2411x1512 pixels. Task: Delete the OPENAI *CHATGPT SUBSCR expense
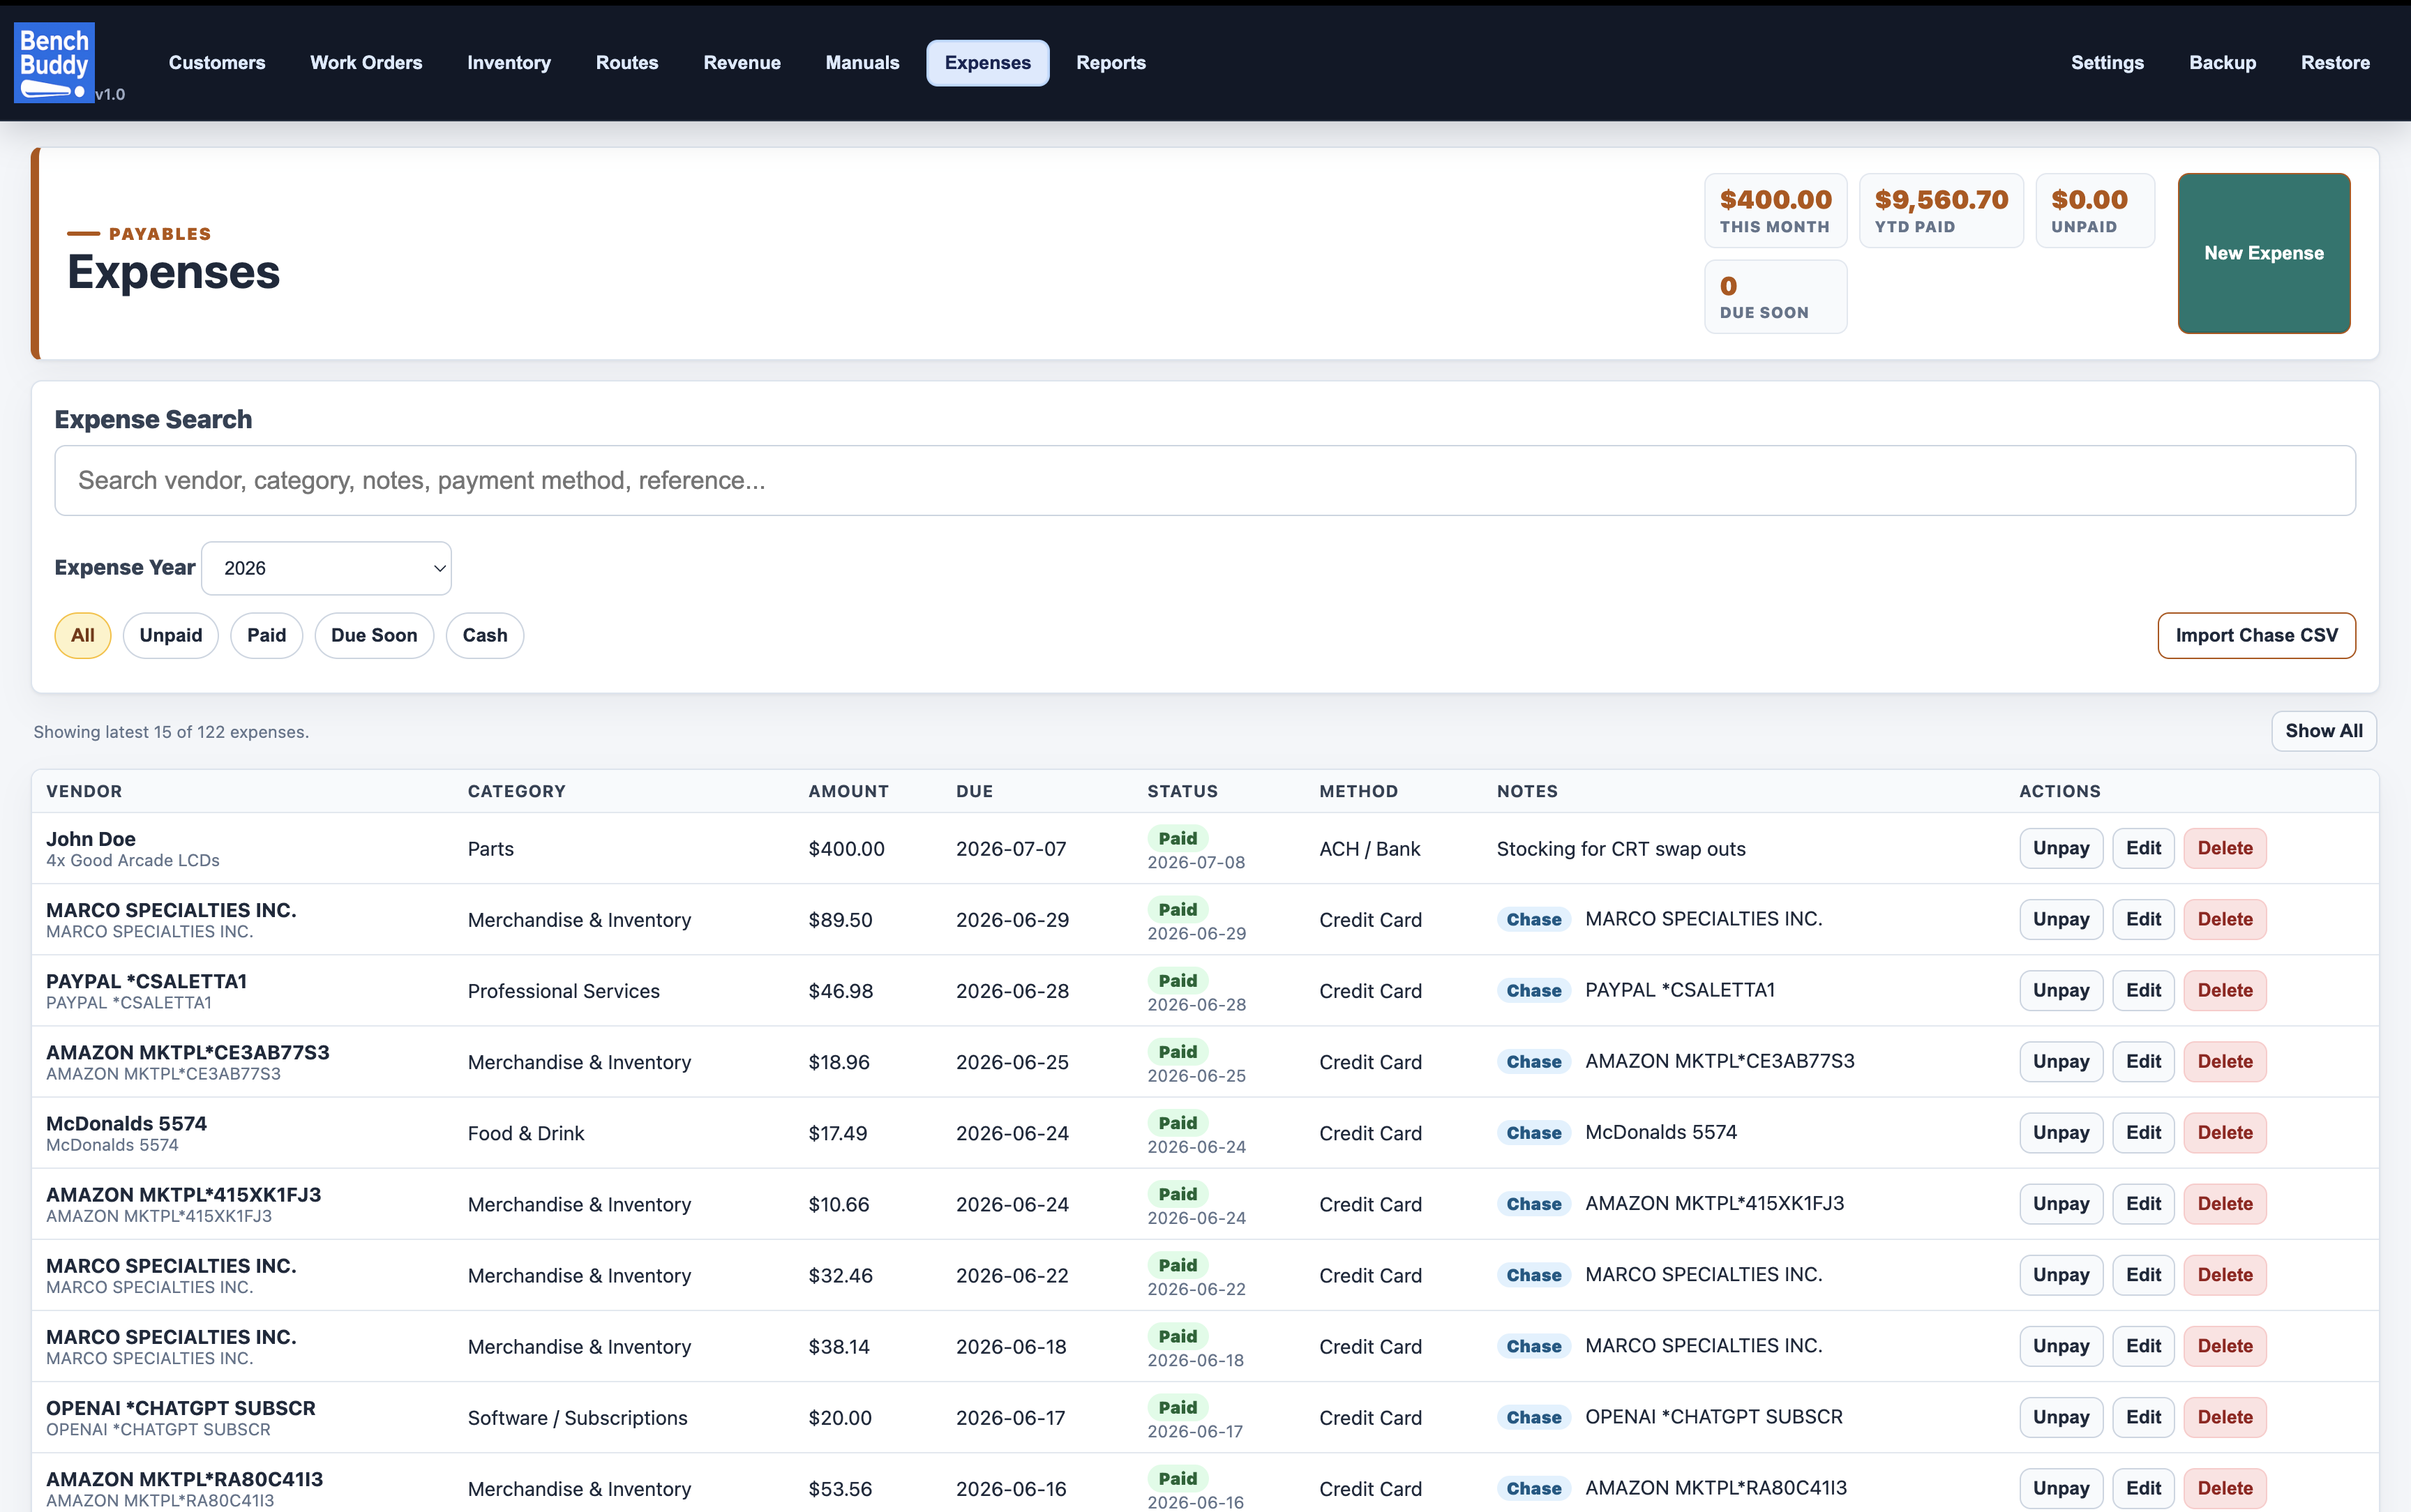[x=2225, y=1417]
